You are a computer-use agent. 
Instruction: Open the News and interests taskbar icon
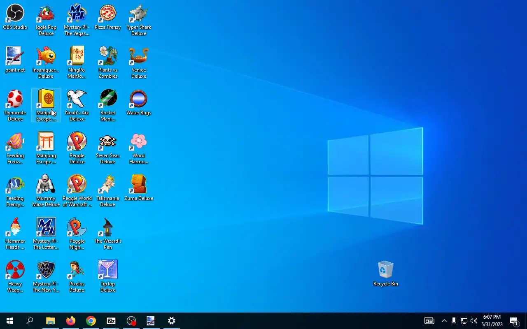click(x=429, y=321)
